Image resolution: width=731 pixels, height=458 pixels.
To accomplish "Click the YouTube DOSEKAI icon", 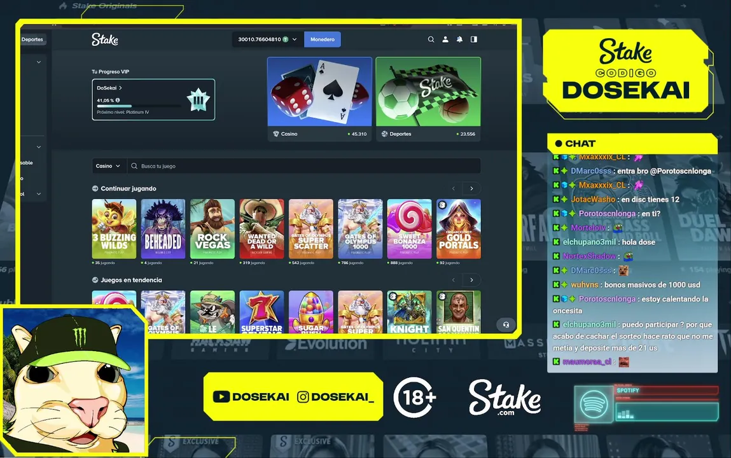I will tap(221, 396).
